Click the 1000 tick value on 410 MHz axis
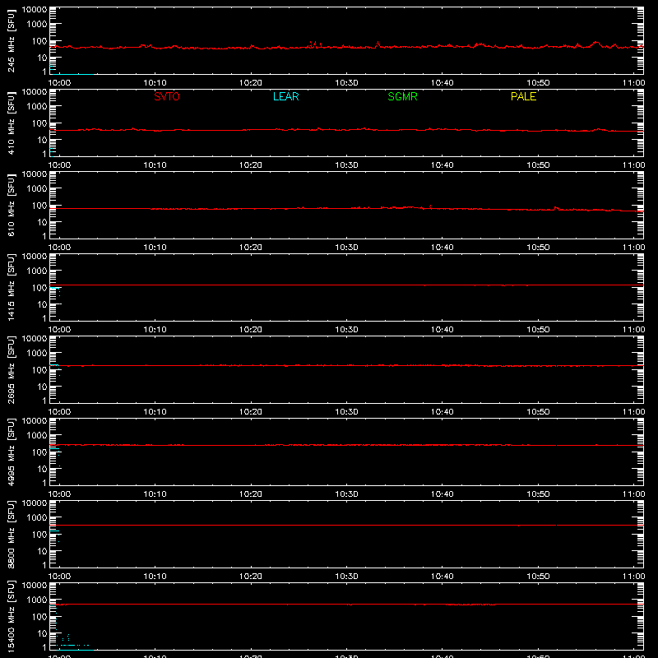This screenshot has width=658, height=658. pos(37,107)
